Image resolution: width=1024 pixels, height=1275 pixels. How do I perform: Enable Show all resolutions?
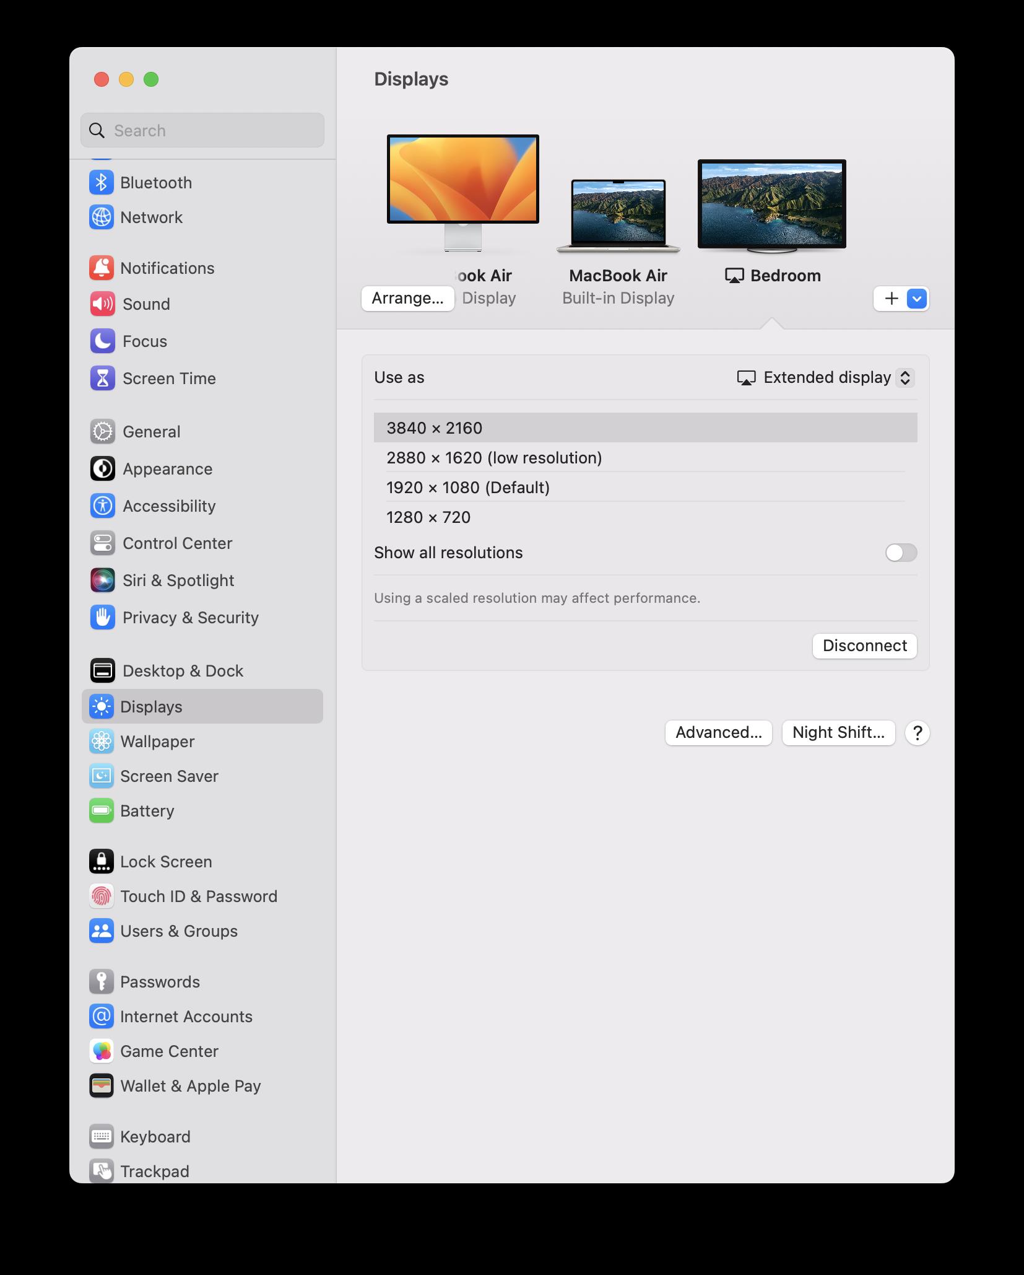pos(901,552)
